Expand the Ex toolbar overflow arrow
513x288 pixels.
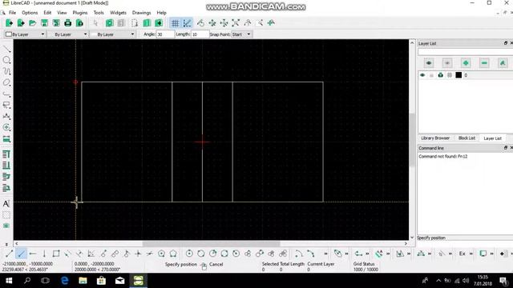(x=471, y=254)
